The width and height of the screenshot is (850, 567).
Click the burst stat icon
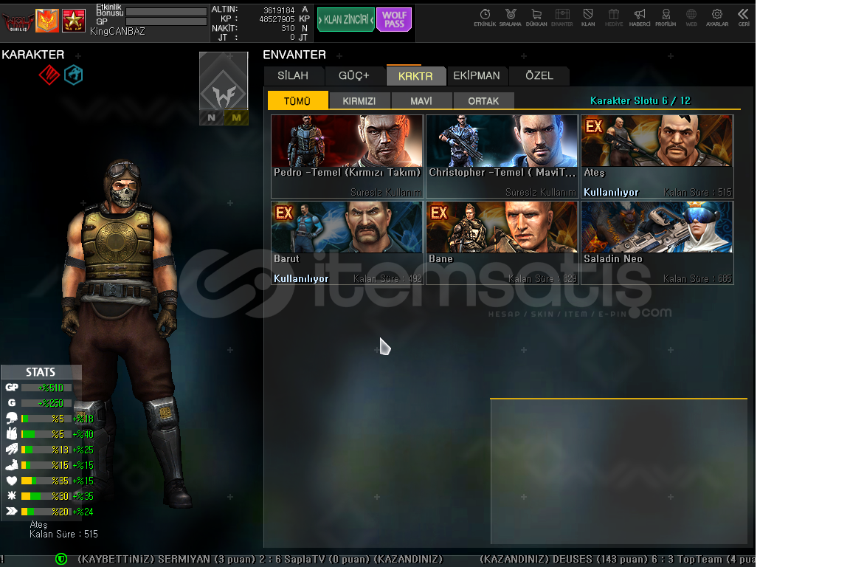point(11,496)
